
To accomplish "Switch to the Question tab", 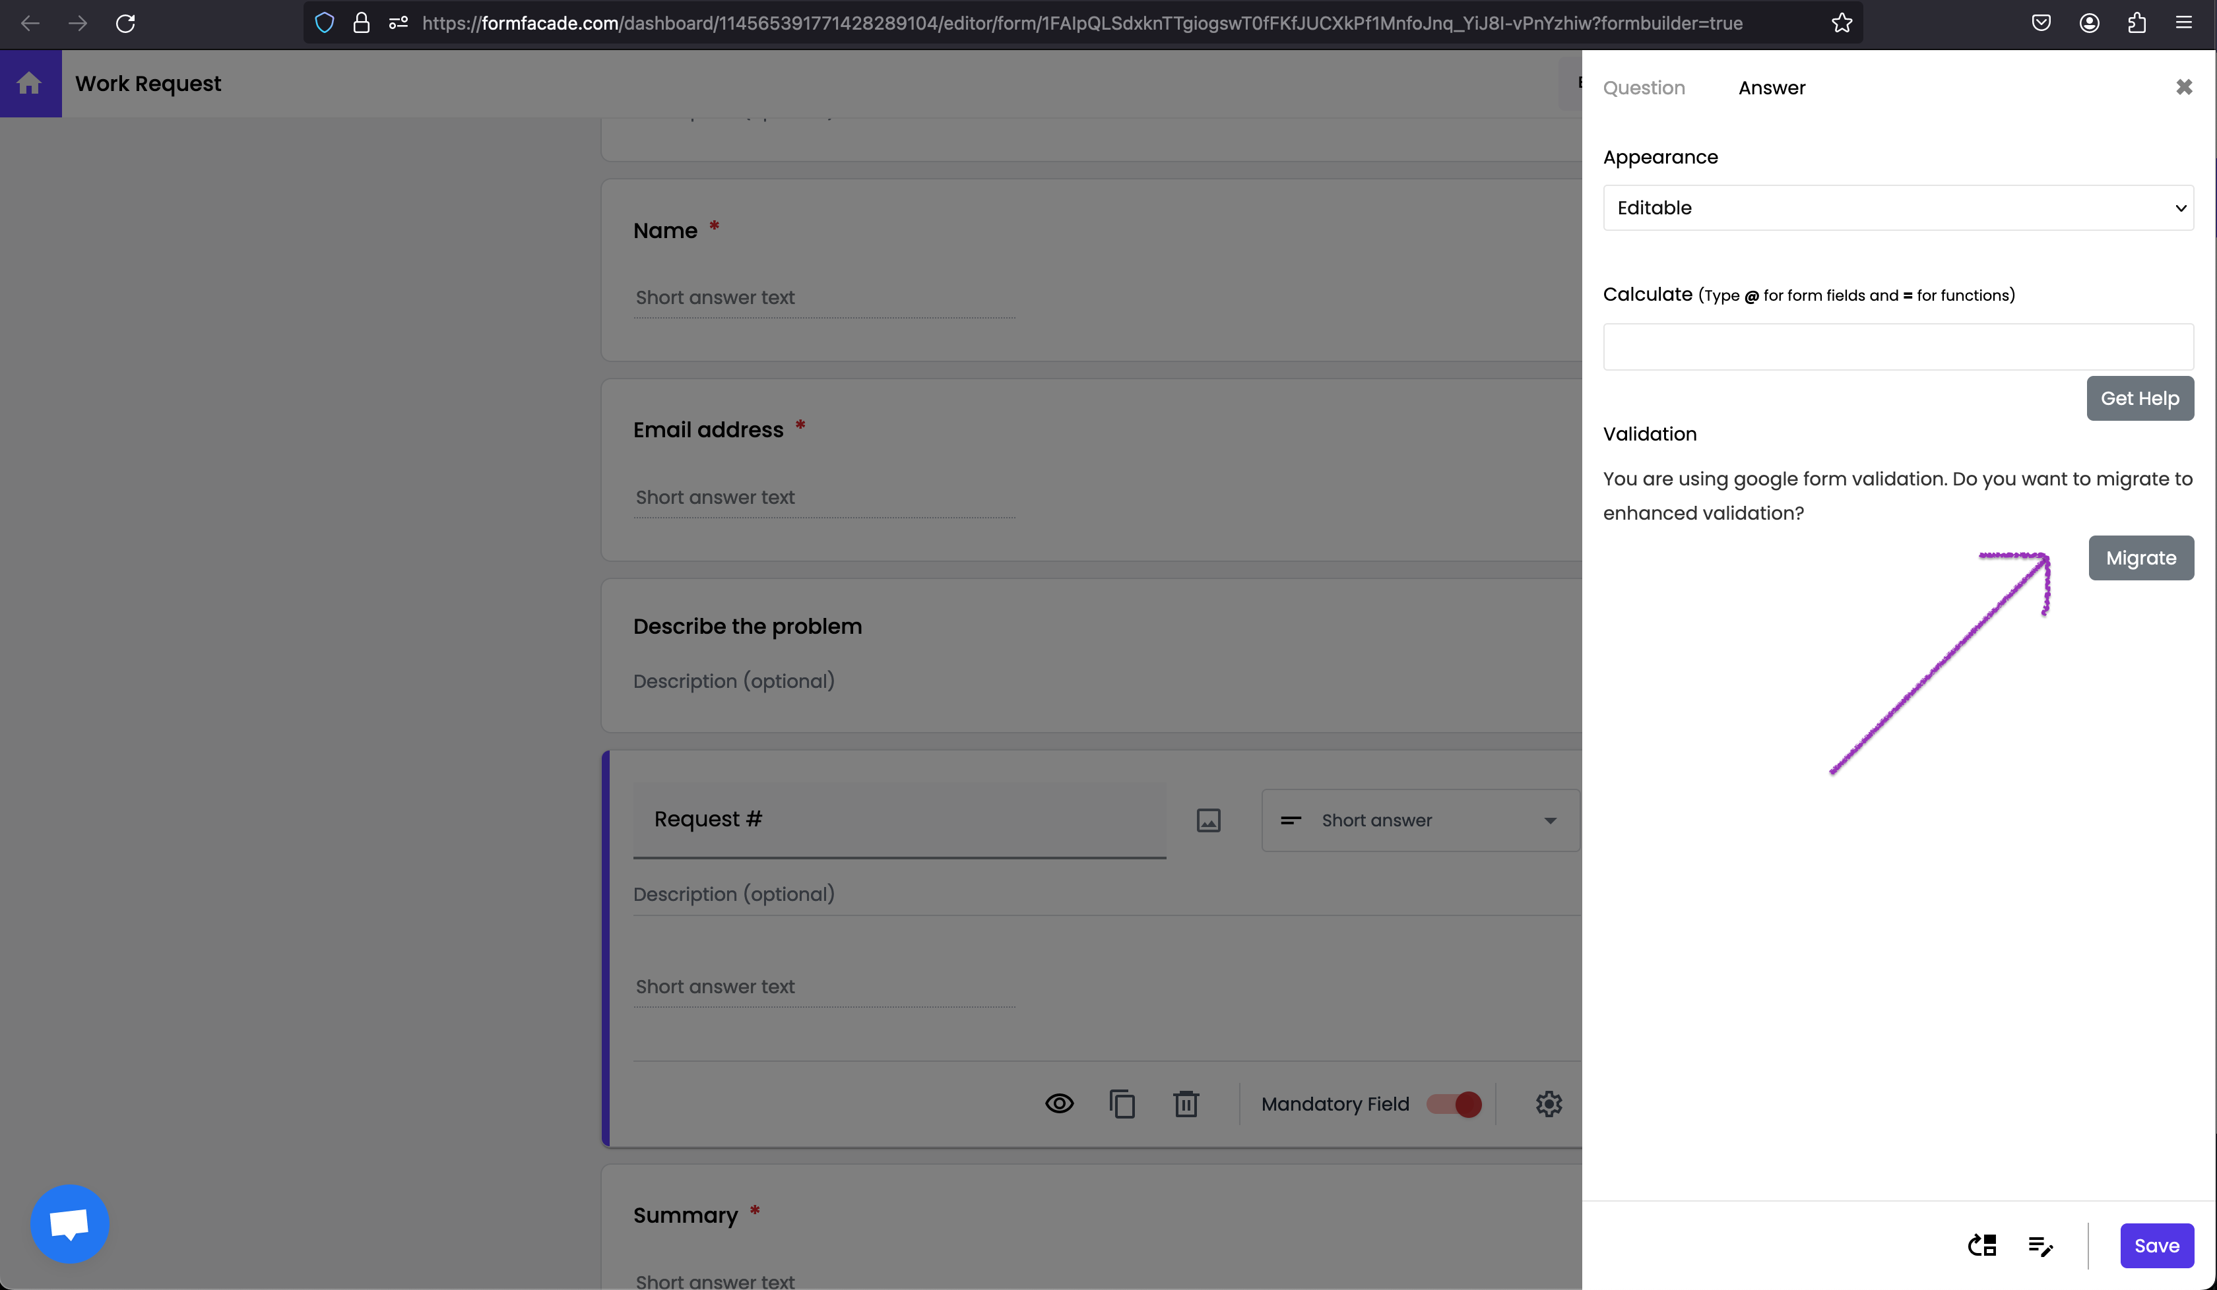I will [x=1644, y=88].
